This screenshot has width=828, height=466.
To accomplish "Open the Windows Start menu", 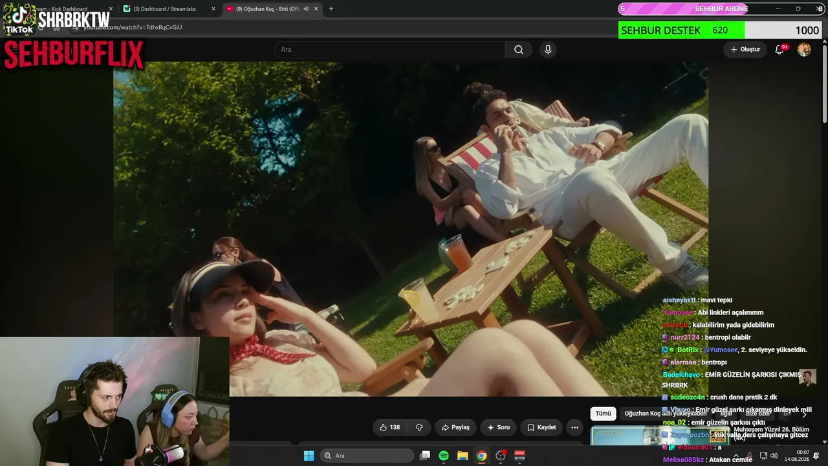I will tap(309, 456).
